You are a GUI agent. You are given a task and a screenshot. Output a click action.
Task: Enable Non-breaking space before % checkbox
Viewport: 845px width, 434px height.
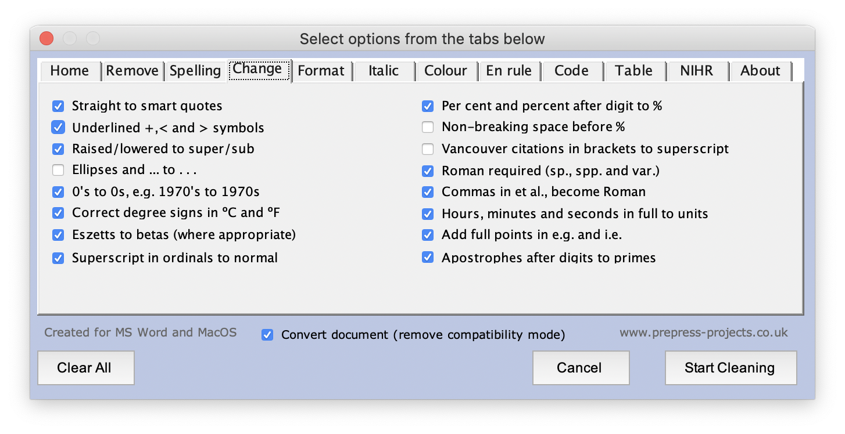point(428,127)
